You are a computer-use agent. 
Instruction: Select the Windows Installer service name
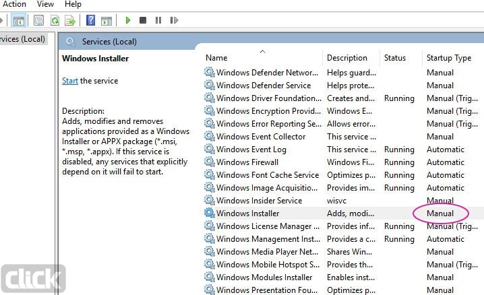247,214
